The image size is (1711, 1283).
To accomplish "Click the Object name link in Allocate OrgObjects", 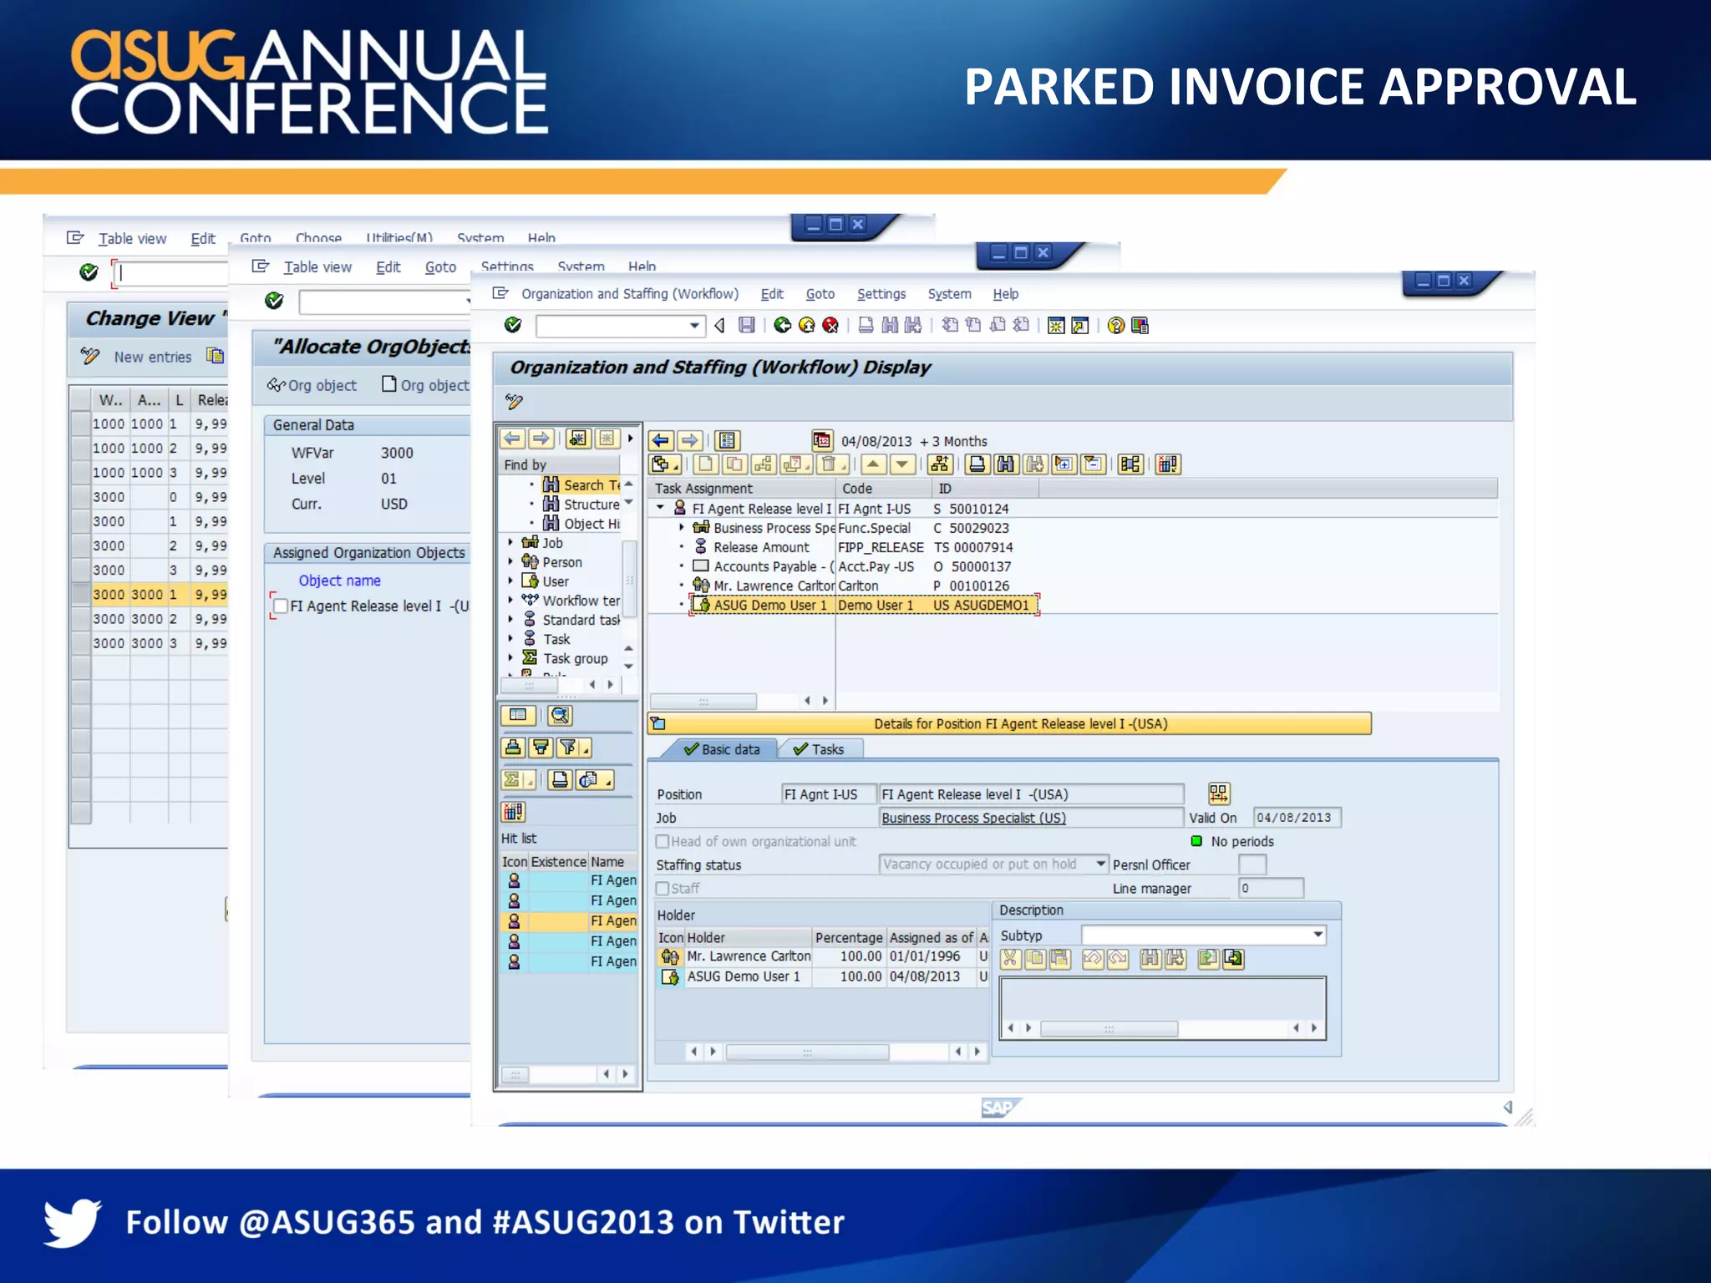I will [x=340, y=581].
